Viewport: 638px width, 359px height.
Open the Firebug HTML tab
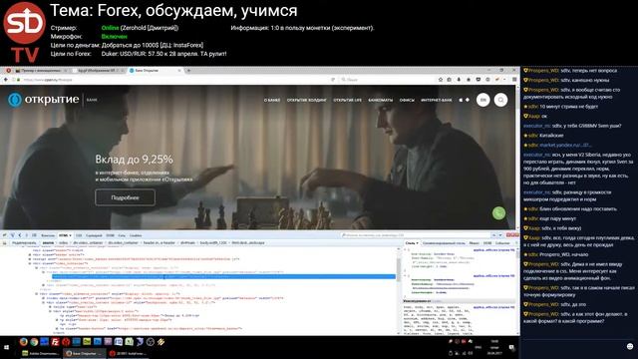[x=64, y=235]
